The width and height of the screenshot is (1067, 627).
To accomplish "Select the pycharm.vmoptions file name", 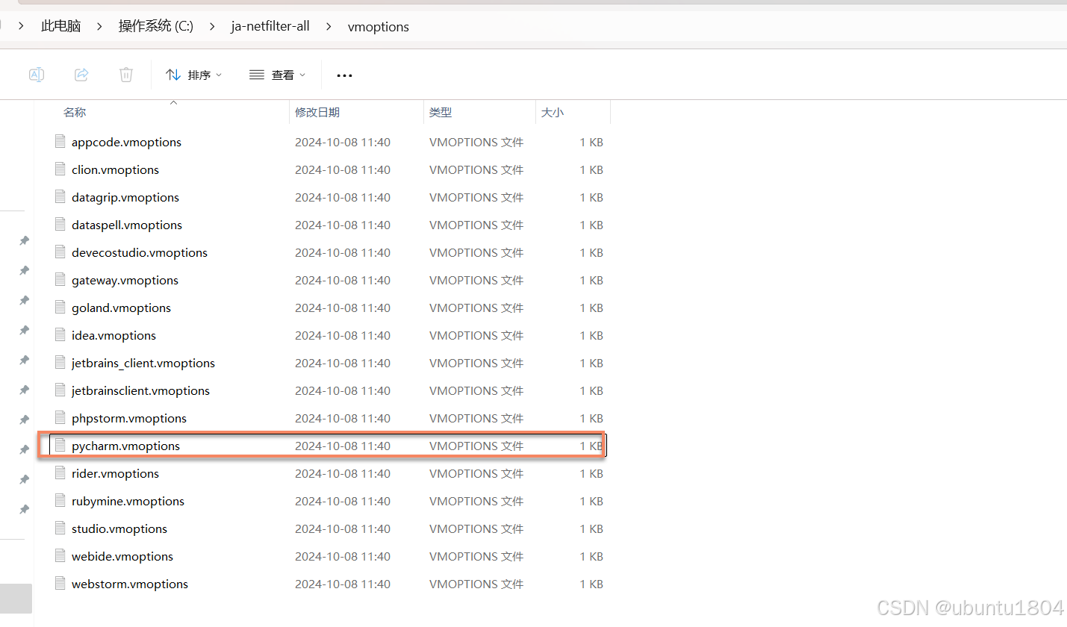I will 125,446.
